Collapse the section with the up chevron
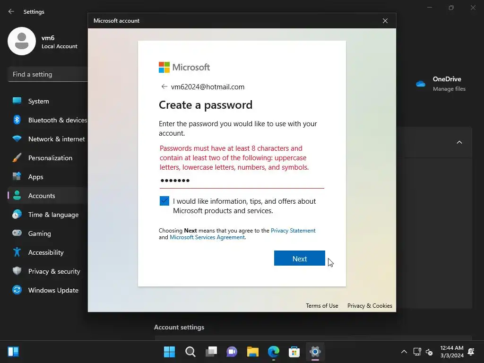The image size is (484, 363). (459, 142)
